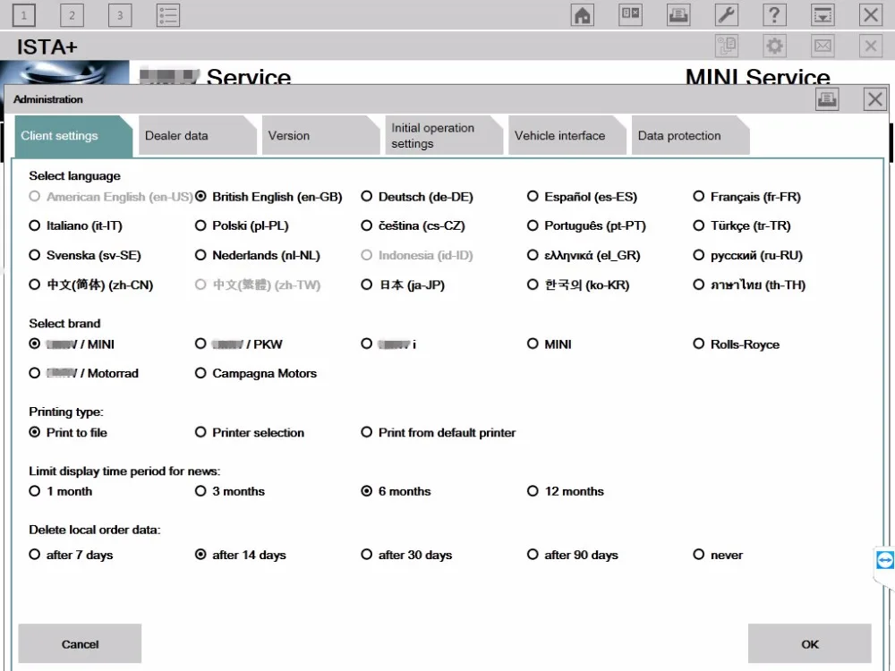Open the mail envelope icon in ISTA+ bar

823,46
